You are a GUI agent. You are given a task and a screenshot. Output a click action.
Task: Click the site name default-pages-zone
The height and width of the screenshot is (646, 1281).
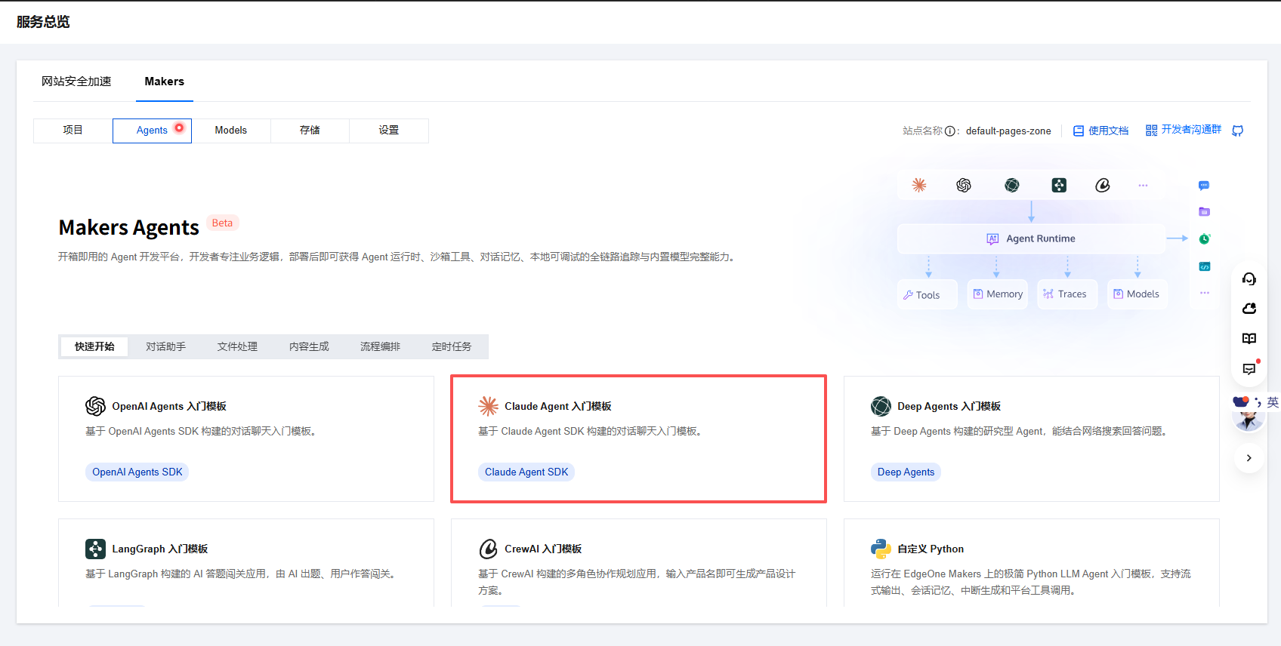coord(1008,131)
